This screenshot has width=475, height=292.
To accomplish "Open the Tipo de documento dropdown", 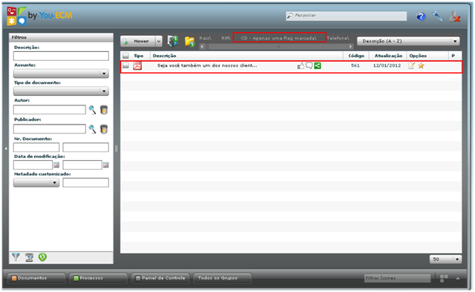I will [61, 91].
